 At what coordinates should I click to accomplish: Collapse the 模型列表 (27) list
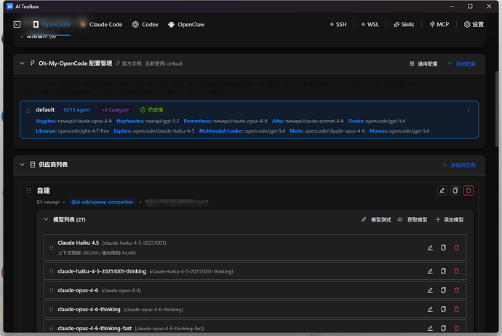tap(46, 219)
